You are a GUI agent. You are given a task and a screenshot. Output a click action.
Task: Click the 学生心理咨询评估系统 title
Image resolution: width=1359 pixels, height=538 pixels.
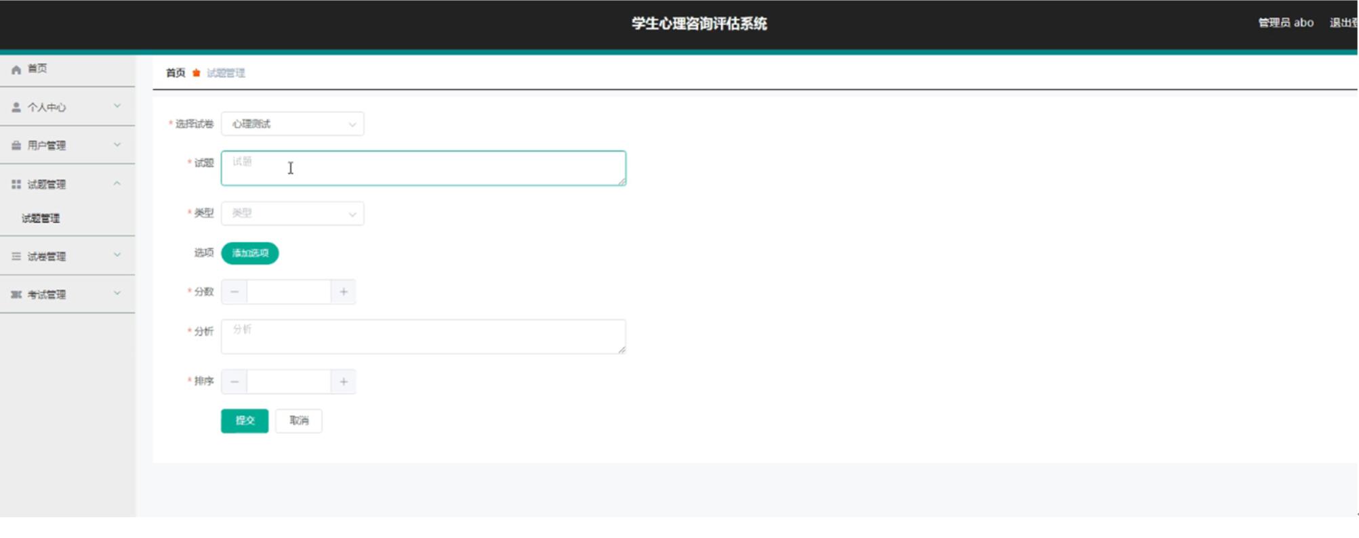[x=699, y=24]
